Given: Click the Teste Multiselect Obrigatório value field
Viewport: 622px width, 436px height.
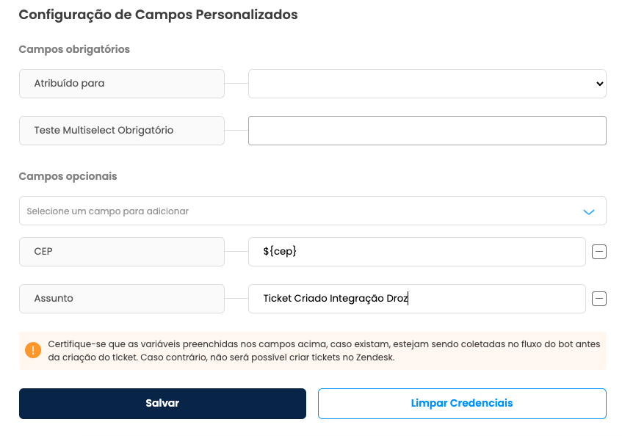Looking at the screenshot, I should 427,131.
